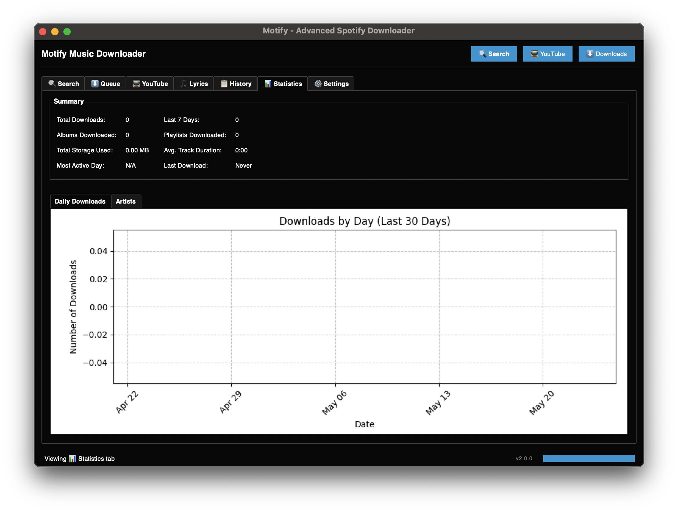
Task: Open the Search tab
Action: pos(63,84)
